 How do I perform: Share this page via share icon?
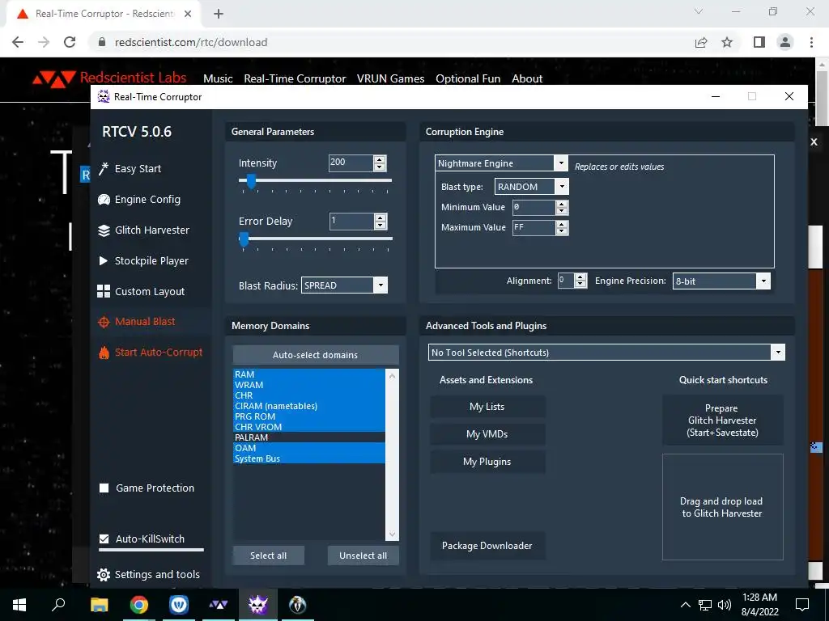tap(701, 42)
